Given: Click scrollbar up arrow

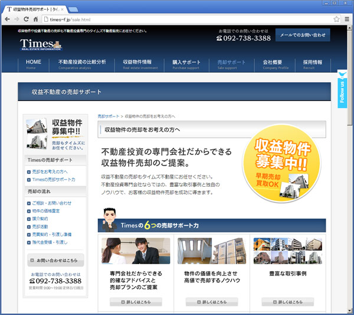Looking at the screenshot, I should pos(349,28).
